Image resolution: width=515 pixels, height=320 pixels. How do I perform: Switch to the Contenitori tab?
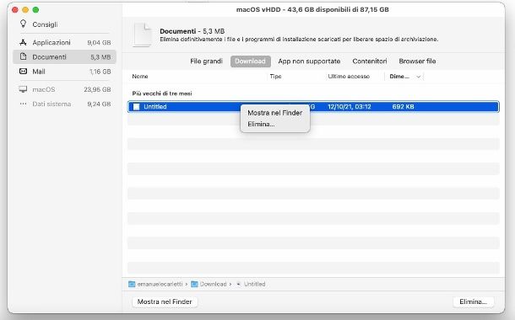(370, 61)
